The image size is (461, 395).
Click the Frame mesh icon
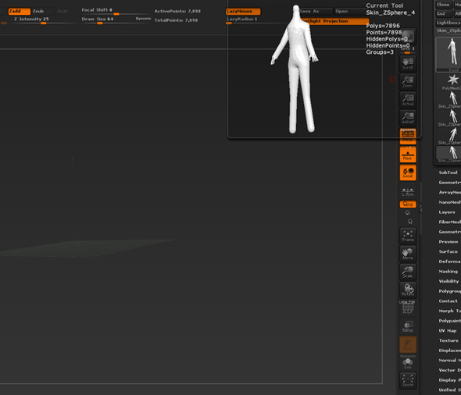[x=408, y=236]
